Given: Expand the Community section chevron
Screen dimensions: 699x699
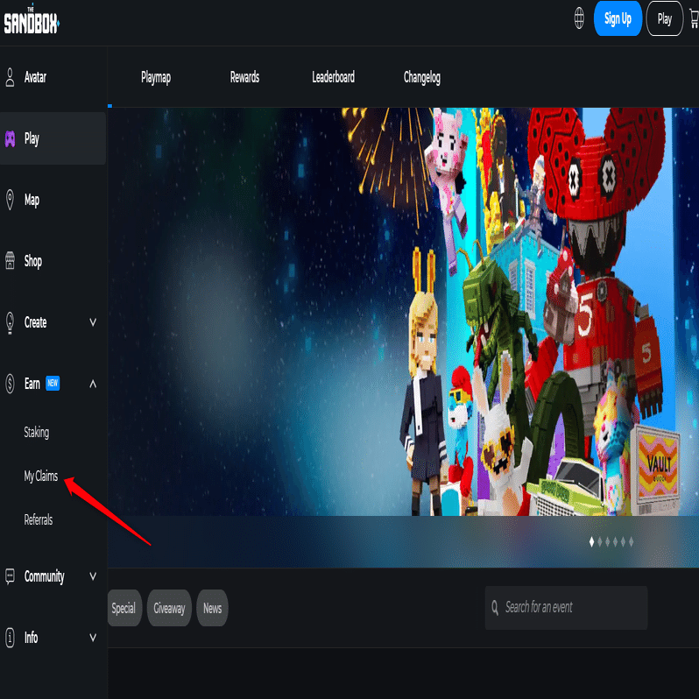Looking at the screenshot, I should (93, 576).
